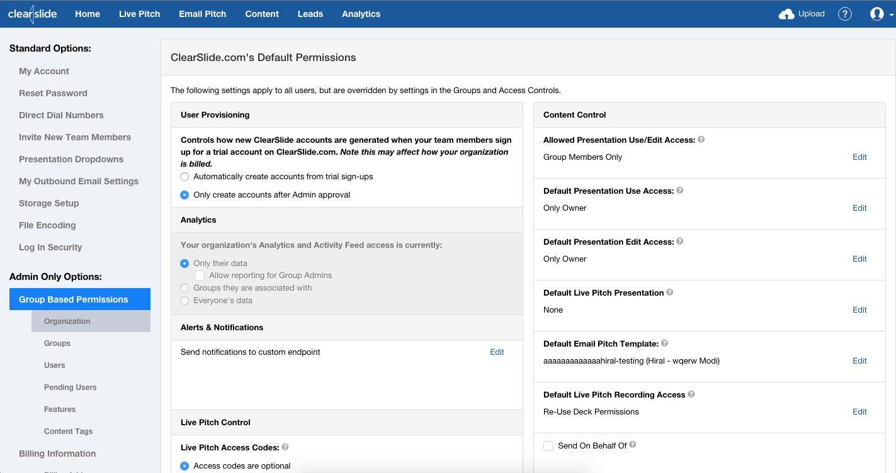896x473 pixels.
Task: Click help icon beside Default Email Pitch Template
Action: pyautogui.click(x=664, y=343)
